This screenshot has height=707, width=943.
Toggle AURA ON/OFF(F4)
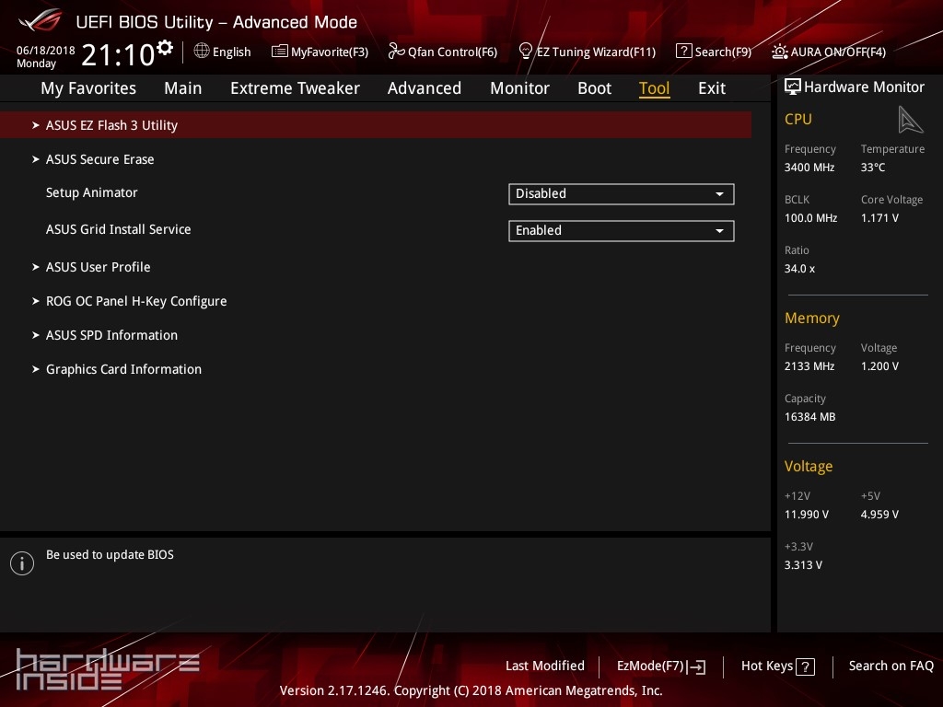pos(829,52)
